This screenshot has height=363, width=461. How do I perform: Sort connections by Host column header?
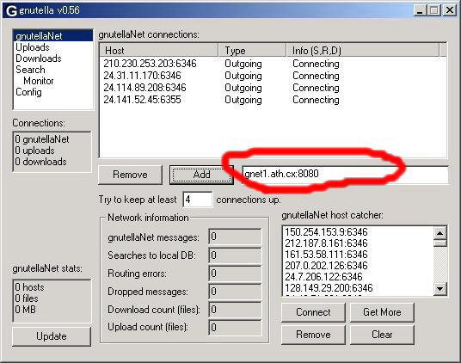click(x=159, y=51)
